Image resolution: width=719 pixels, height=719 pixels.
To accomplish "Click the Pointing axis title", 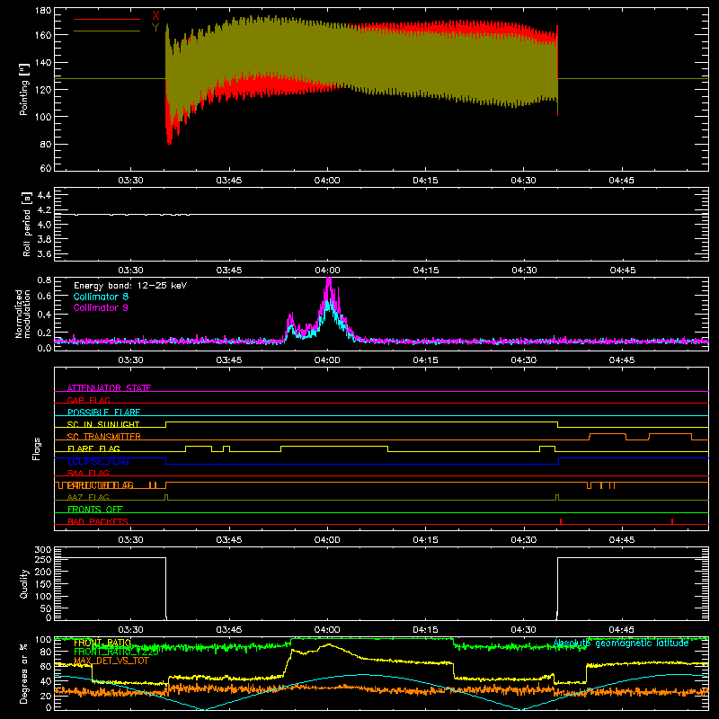I will [24, 89].
